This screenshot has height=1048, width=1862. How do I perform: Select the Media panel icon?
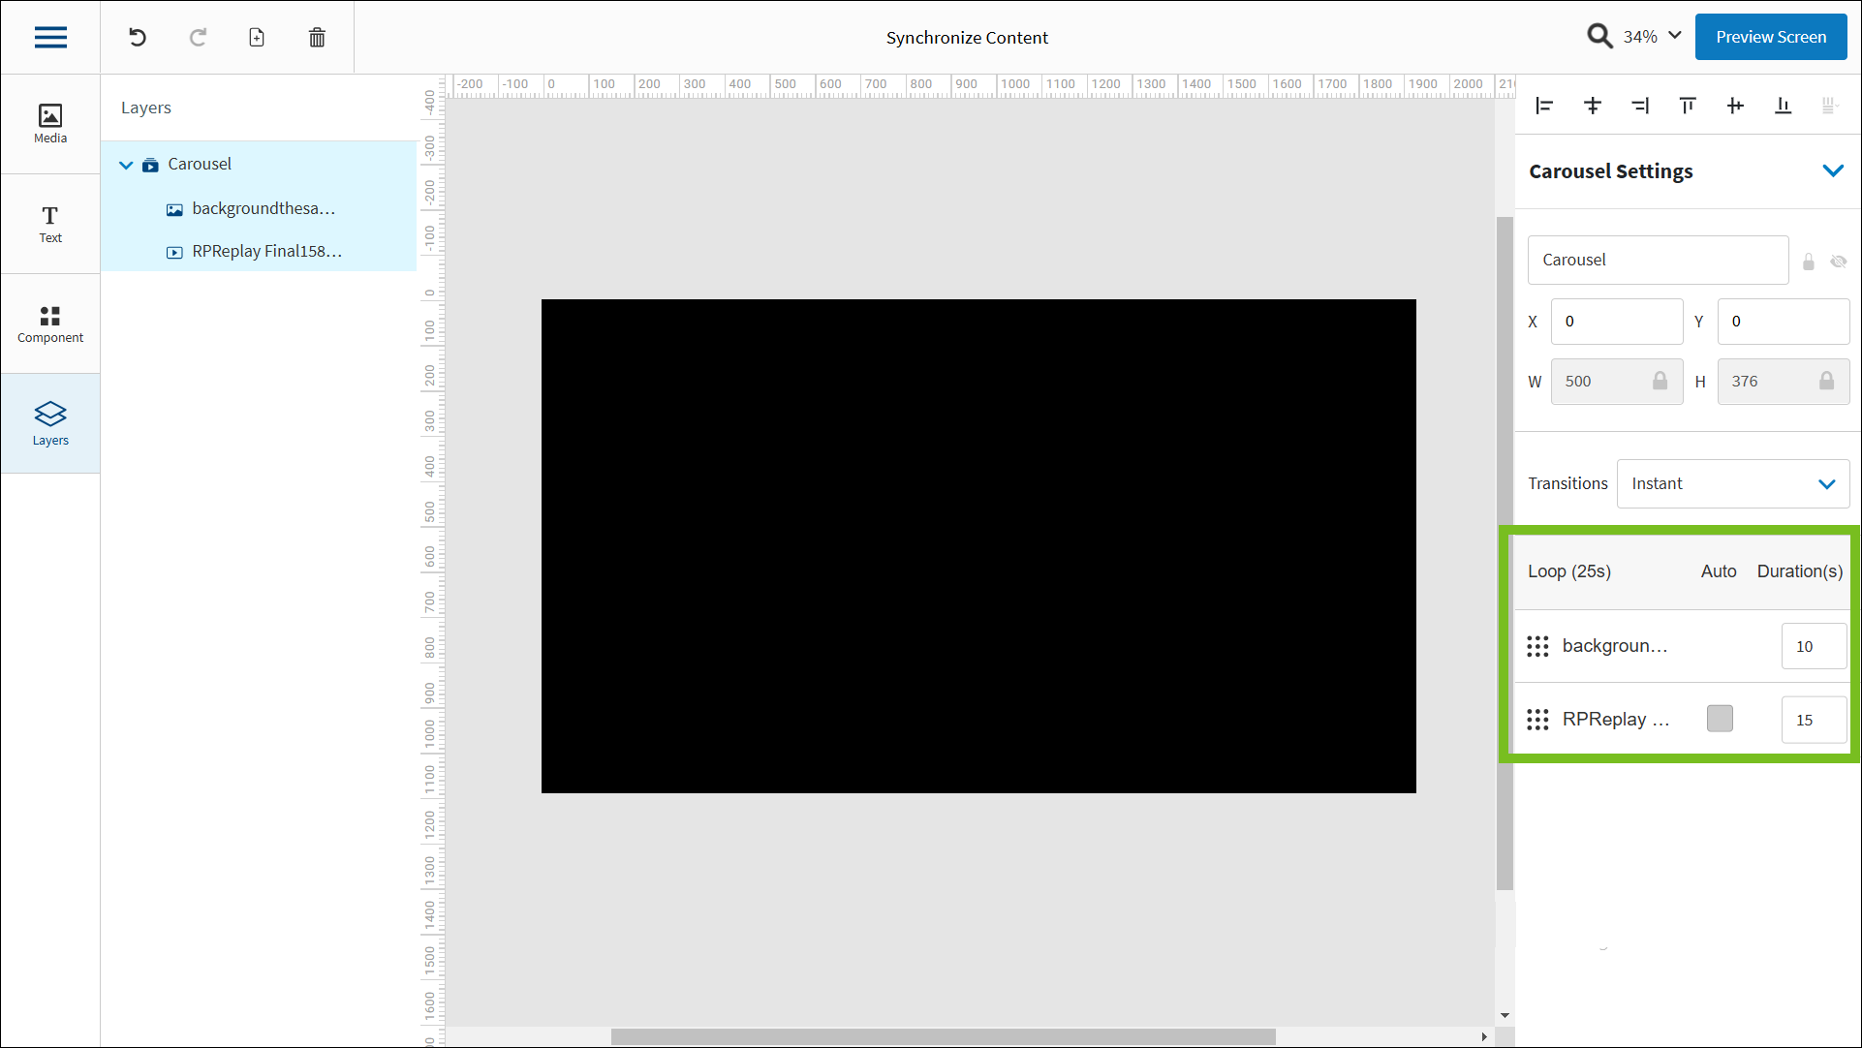coord(49,123)
